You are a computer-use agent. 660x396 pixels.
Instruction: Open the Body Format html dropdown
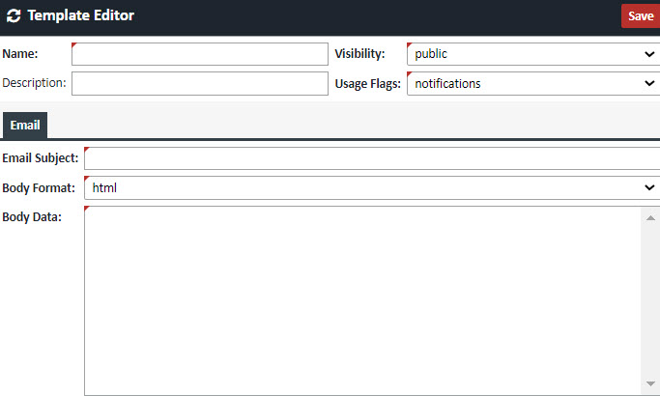click(x=372, y=187)
